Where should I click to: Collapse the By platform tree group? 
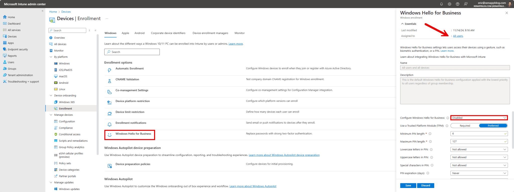pyautogui.click(x=51, y=57)
